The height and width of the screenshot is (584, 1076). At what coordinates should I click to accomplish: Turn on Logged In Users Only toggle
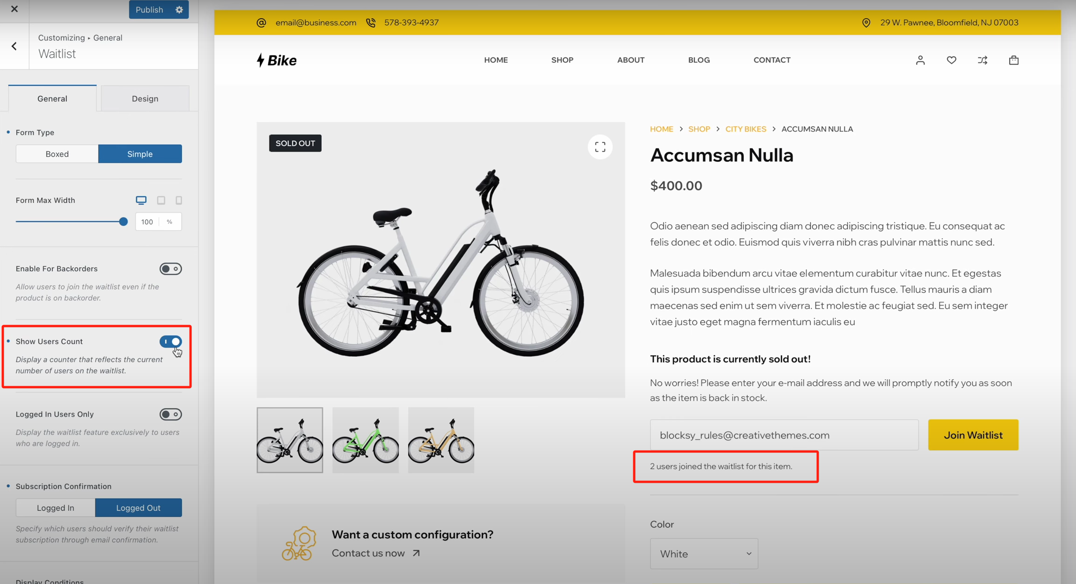170,414
